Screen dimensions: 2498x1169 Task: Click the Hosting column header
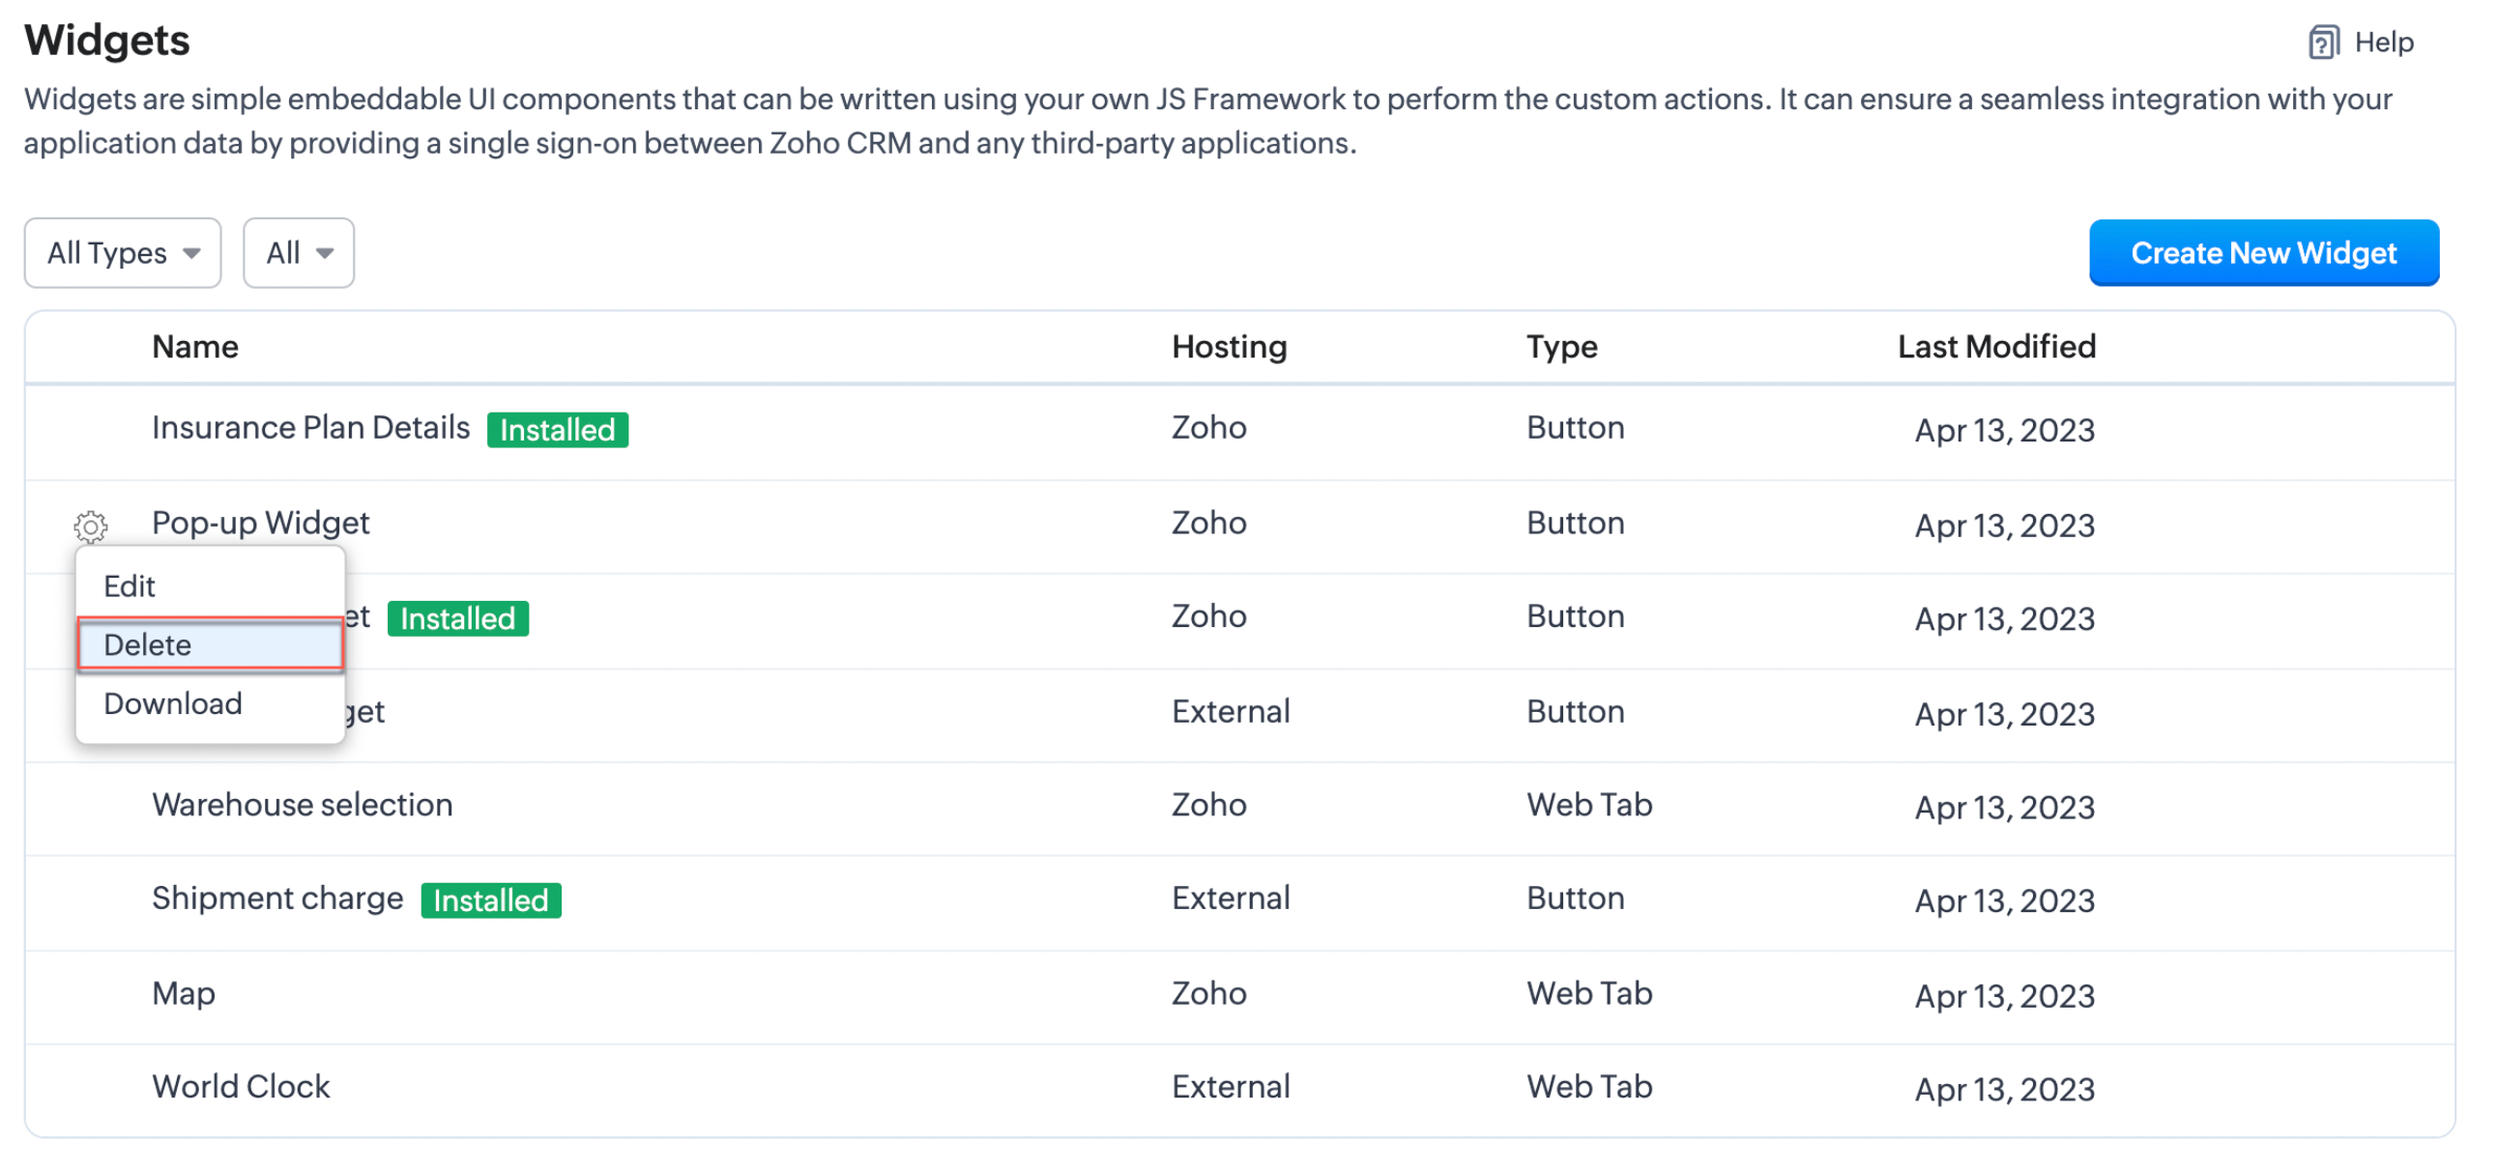coord(1229,347)
